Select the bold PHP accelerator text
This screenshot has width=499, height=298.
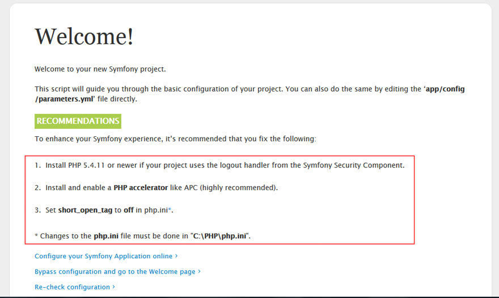click(141, 188)
